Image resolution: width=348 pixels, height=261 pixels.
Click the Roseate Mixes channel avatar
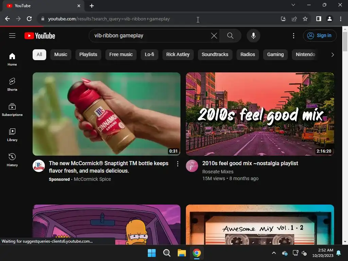(x=192, y=166)
